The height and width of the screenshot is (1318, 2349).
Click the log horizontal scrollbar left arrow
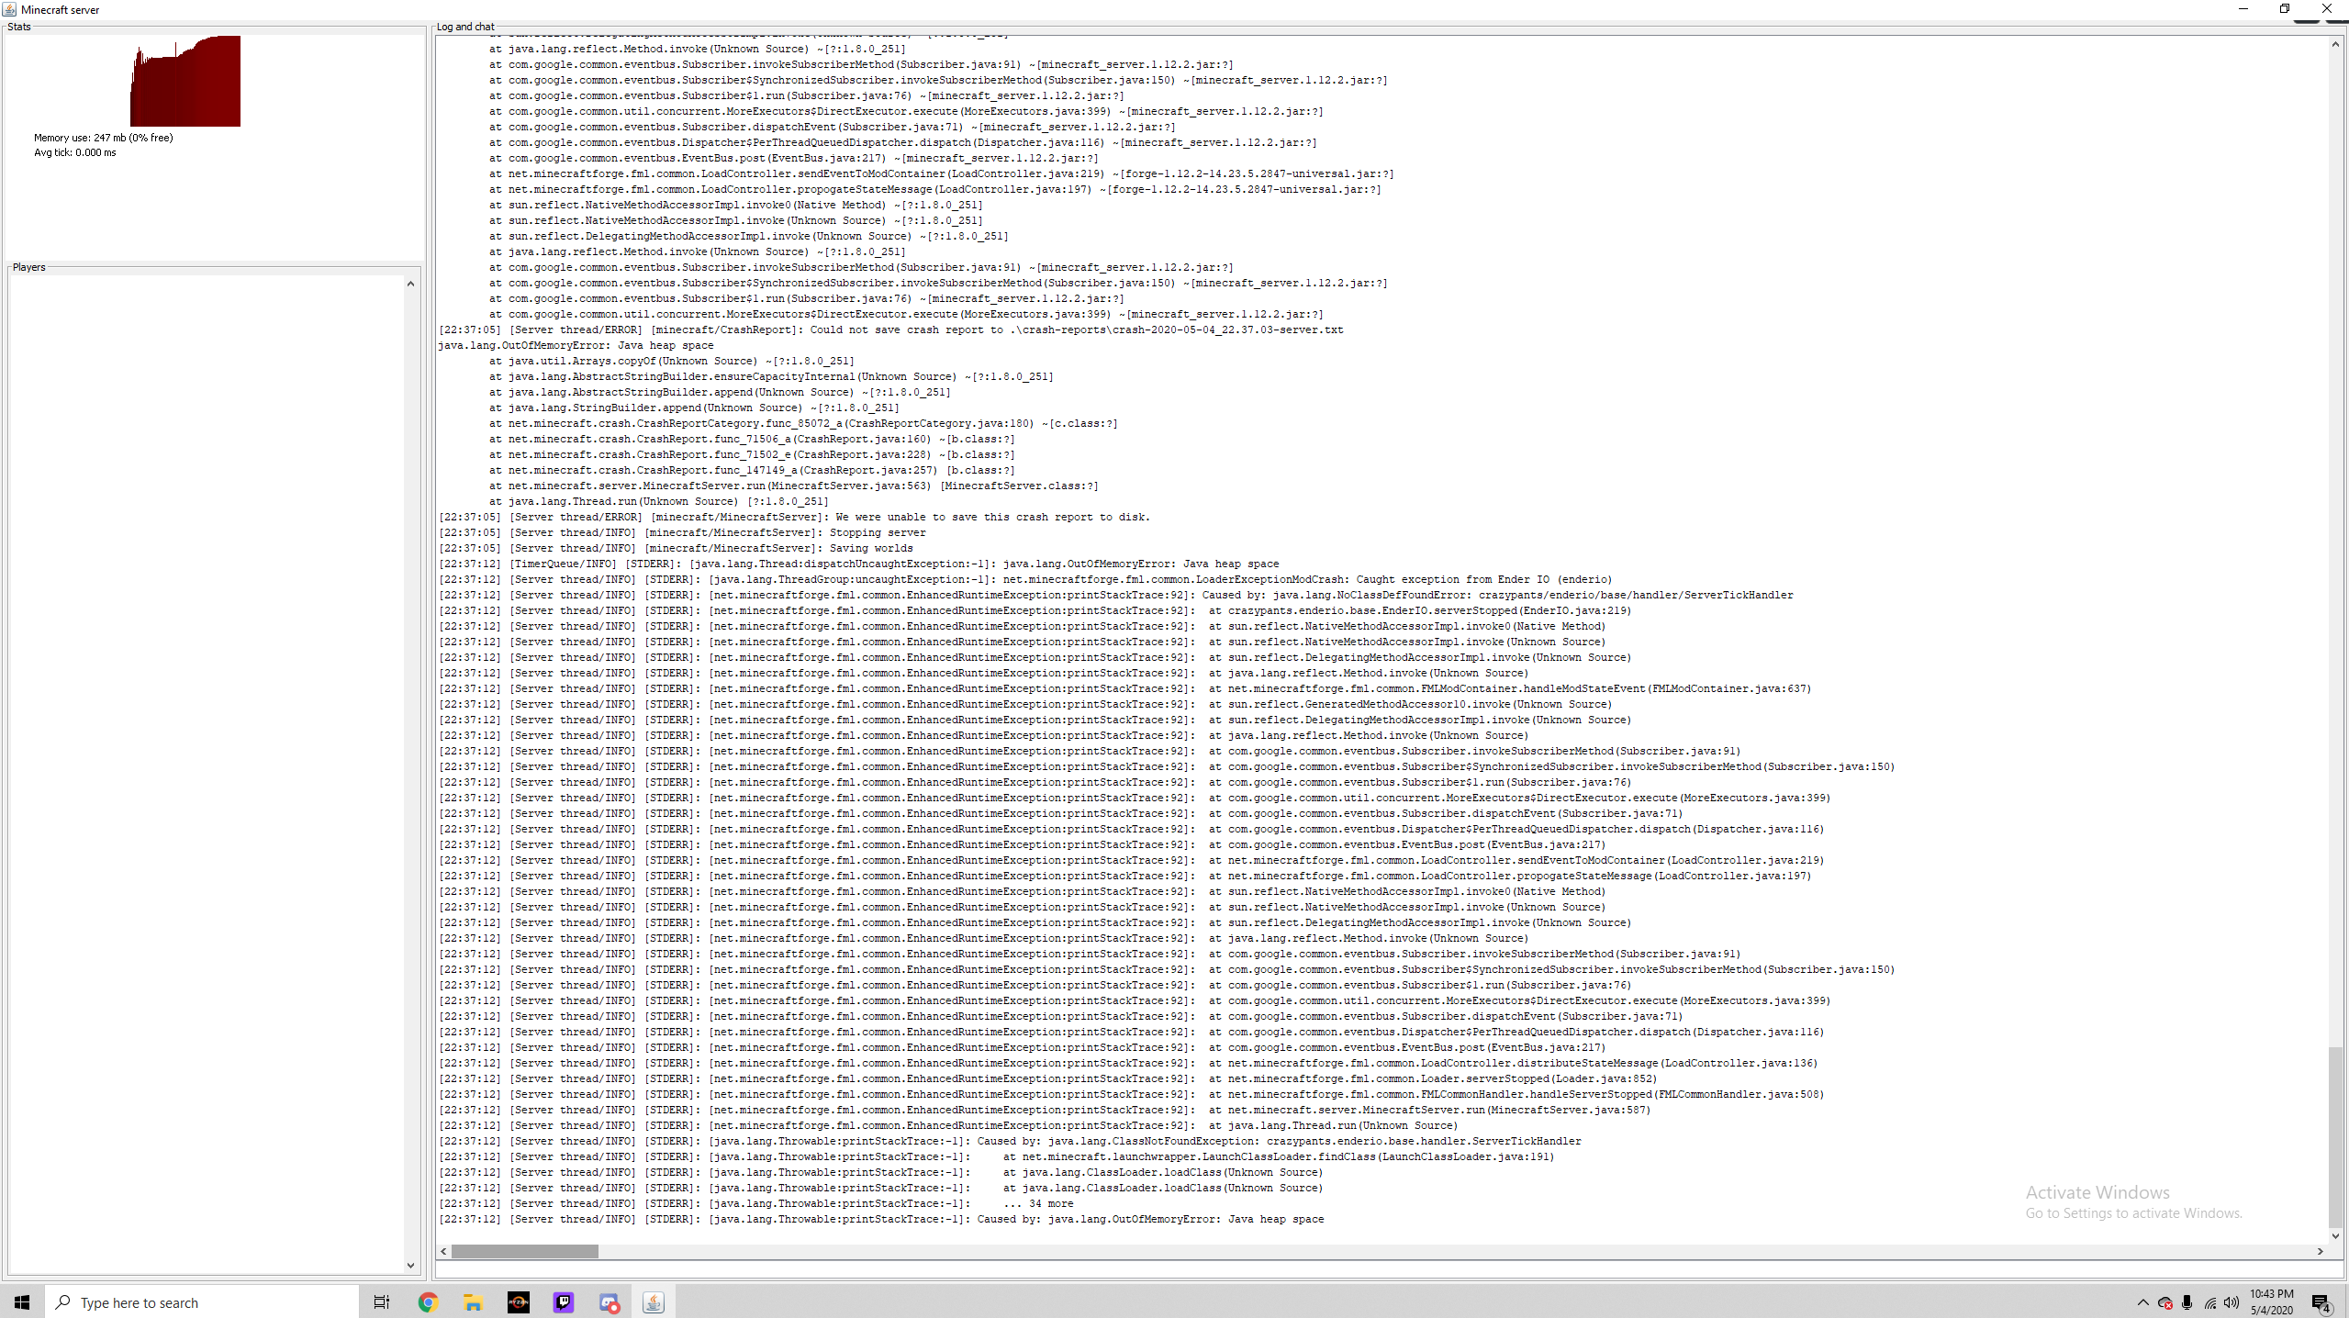444,1252
